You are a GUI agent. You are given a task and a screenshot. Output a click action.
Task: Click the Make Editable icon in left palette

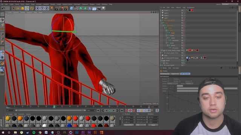[2, 14]
